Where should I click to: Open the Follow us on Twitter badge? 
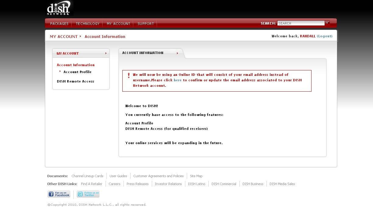tap(88, 194)
